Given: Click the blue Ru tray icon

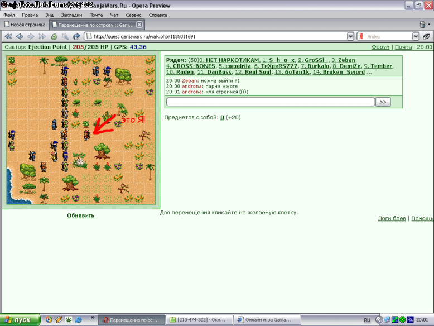Looking at the screenshot, I should 410,320.
